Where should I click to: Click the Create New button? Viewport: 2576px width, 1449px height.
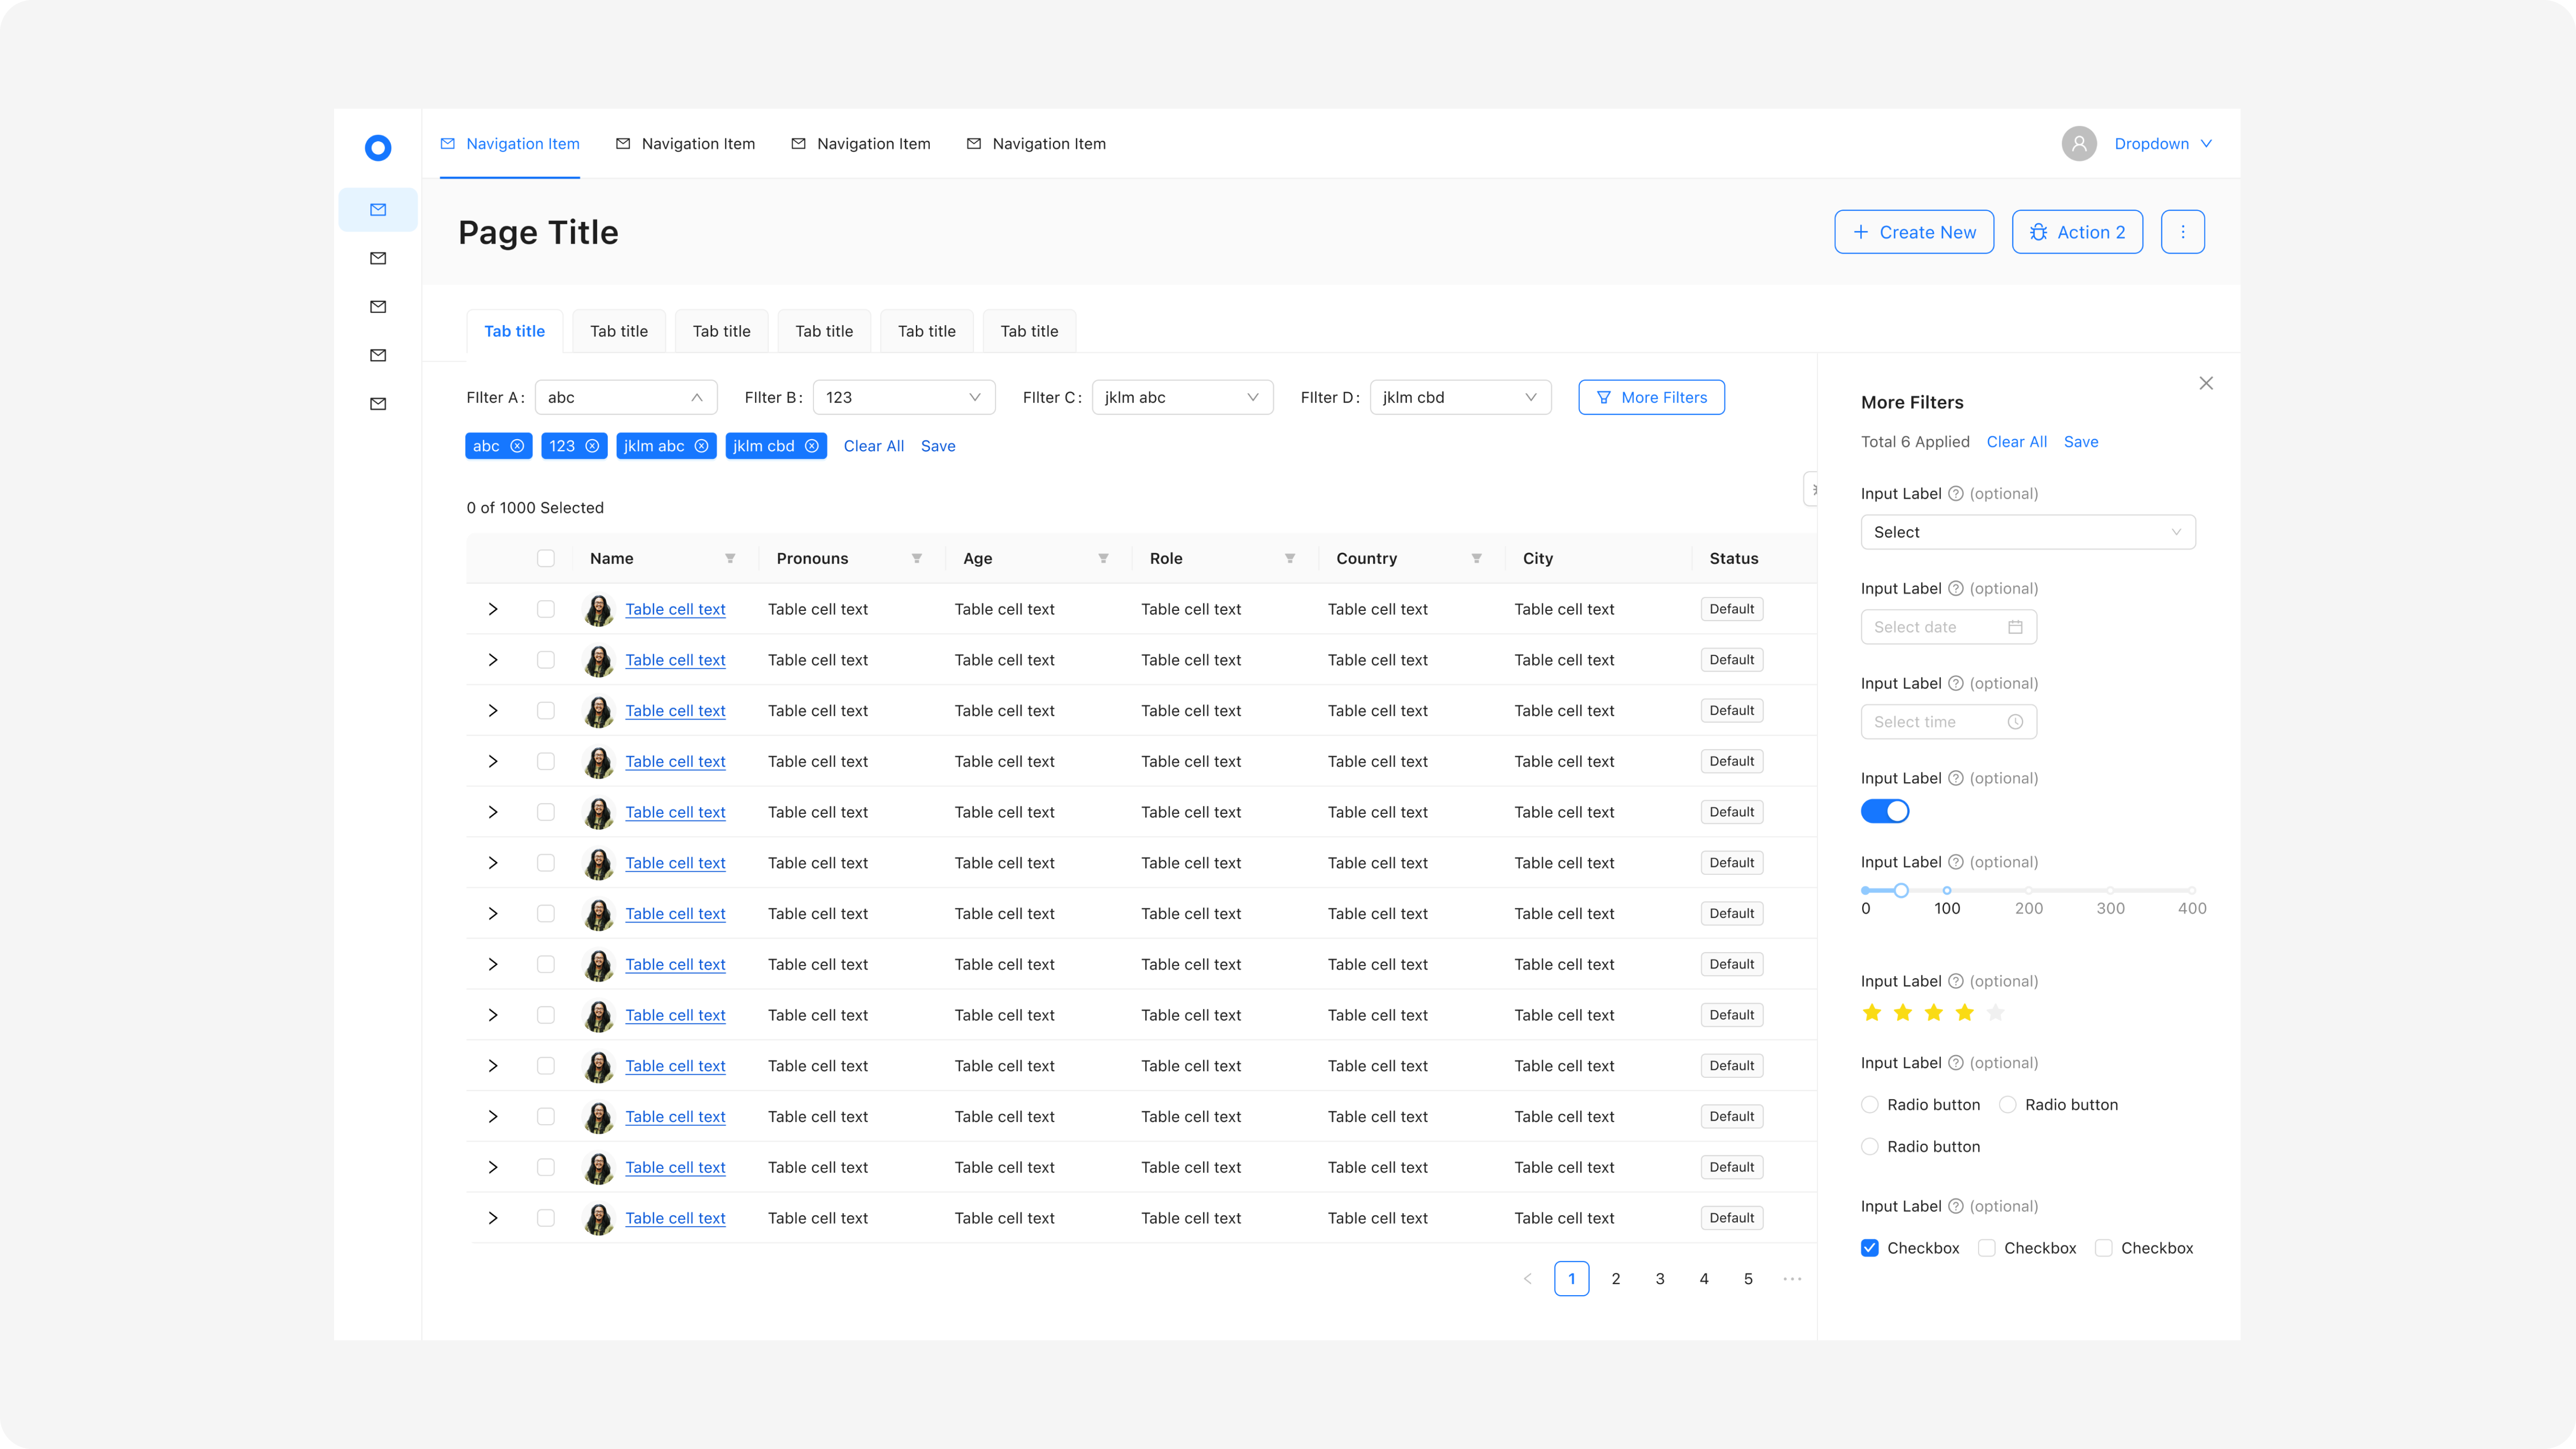tap(1914, 232)
